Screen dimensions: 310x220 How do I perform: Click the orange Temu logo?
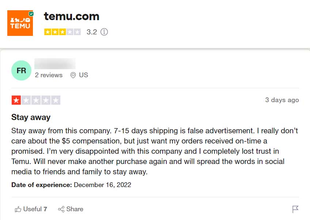[20, 23]
